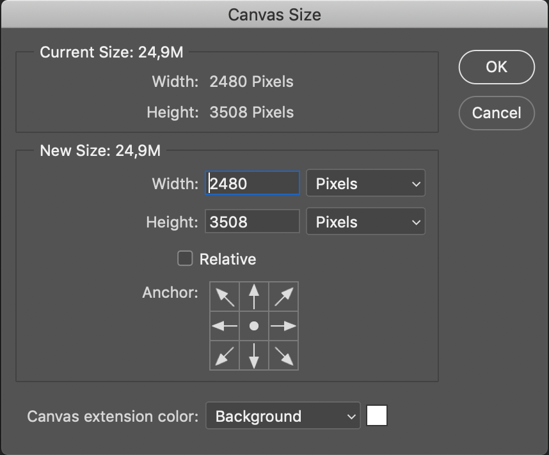Set anchor to bottom-center down arrow
The height and width of the screenshot is (455, 549).
tap(254, 355)
